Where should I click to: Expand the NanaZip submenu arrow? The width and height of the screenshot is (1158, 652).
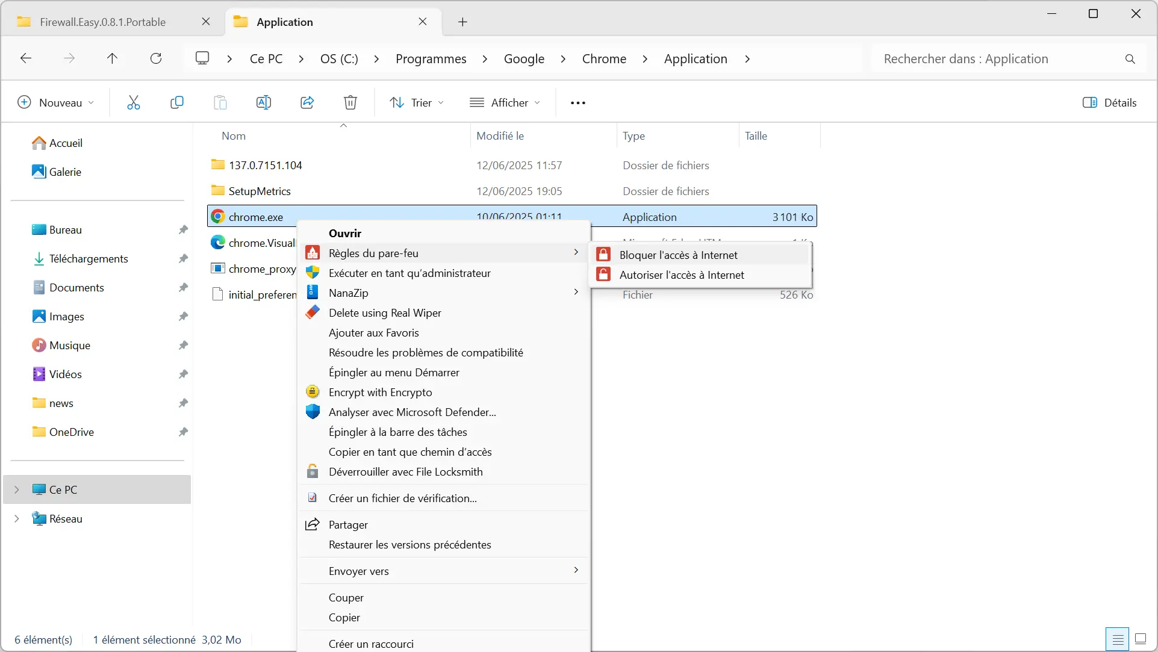click(x=576, y=292)
